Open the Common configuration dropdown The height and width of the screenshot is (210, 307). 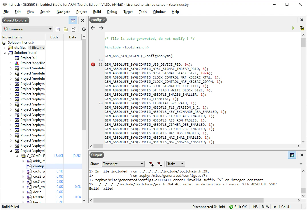[x=27, y=29]
